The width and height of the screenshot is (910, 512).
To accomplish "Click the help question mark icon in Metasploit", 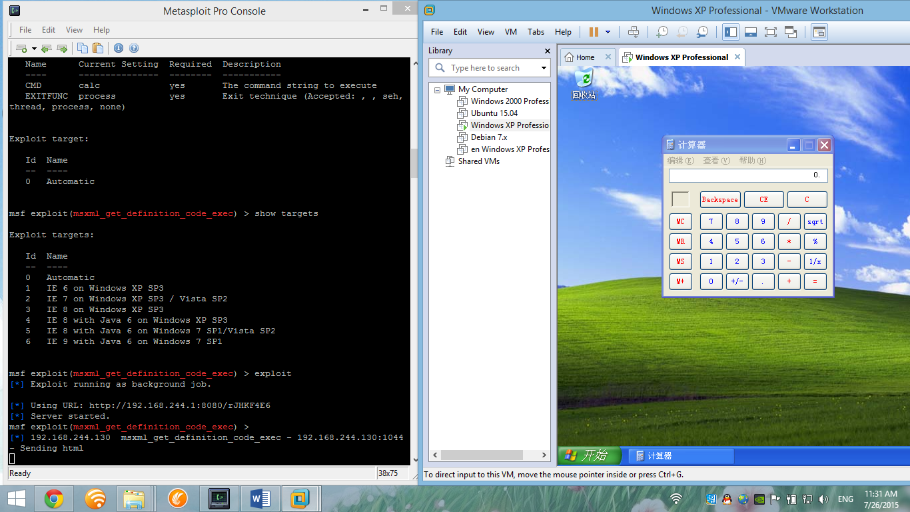I will tap(134, 48).
